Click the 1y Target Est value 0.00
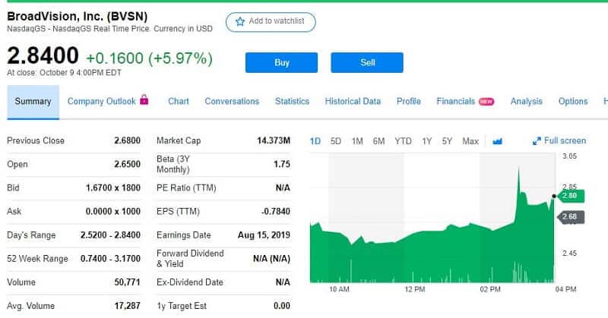 pos(281,306)
